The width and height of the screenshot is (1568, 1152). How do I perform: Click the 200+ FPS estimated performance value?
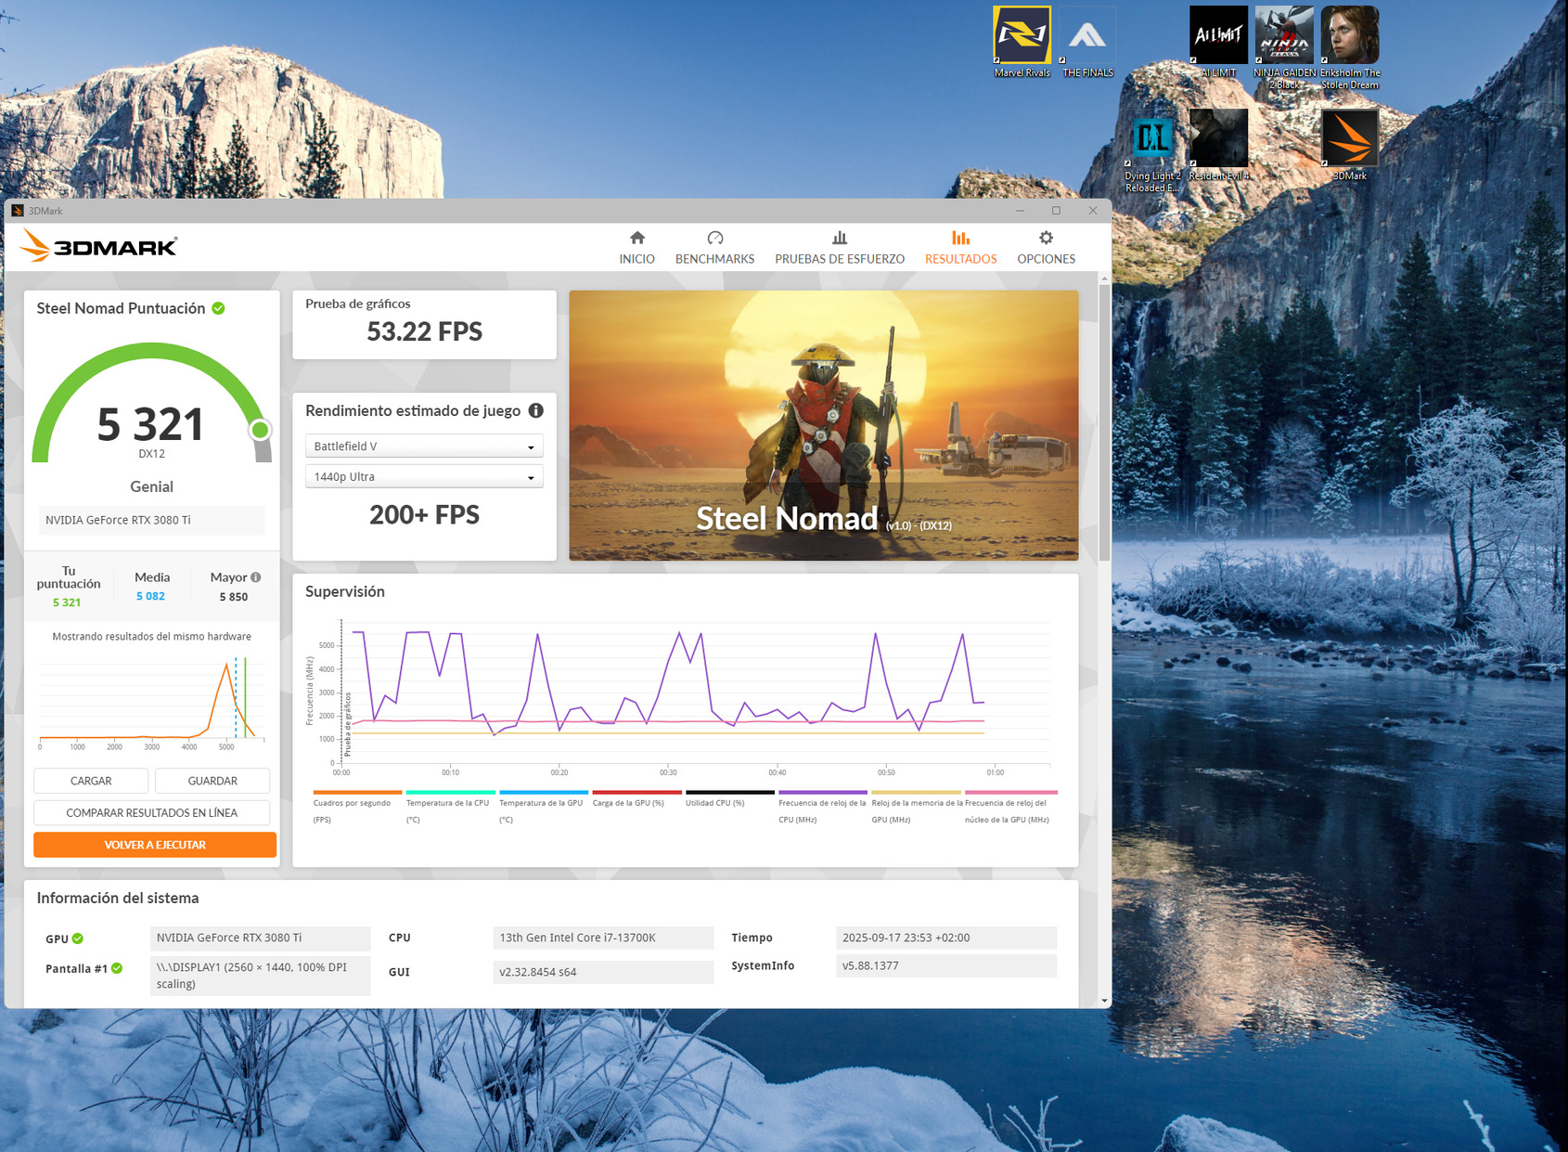coord(425,515)
